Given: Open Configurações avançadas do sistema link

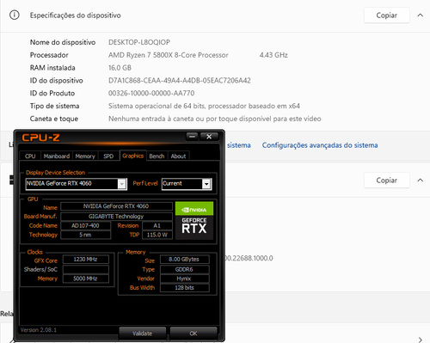Looking at the screenshot, I should (320, 145).
